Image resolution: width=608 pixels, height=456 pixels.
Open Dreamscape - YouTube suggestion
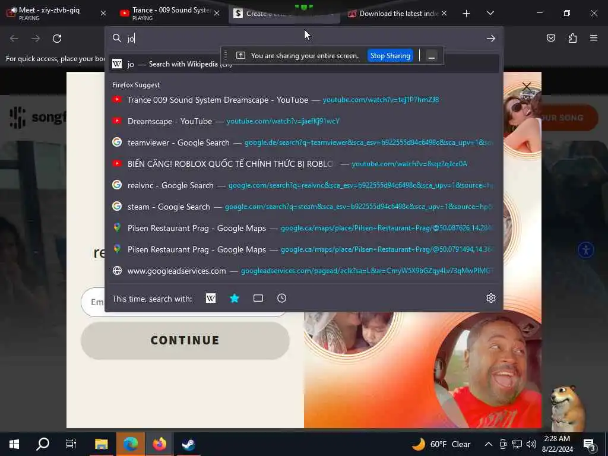point(304,121)
